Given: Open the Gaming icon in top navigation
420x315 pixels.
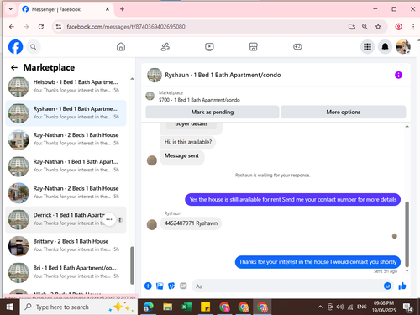Looking at the screenshot, I should coord(297,47).
